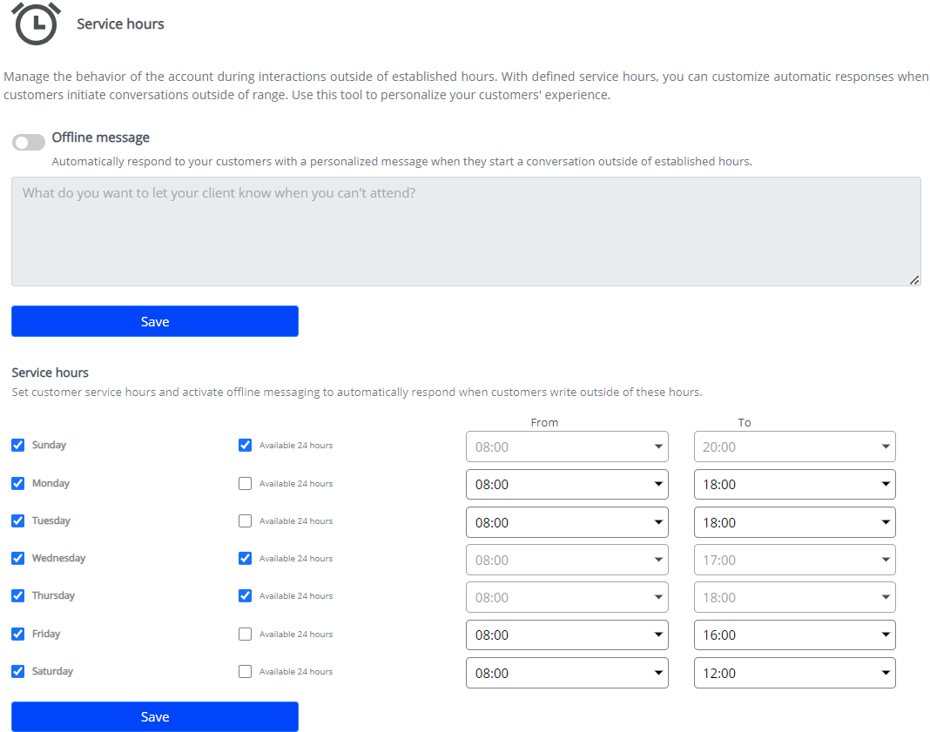The height and width of the screenshot is (732, 930).
Task: Expand Tuesday's From time dropdown
Action: point(567,522)
